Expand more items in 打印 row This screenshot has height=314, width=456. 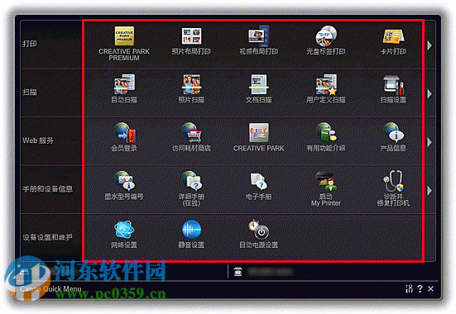[x=430, y=45]
